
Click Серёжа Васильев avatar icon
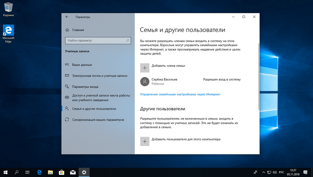point(145,82)
